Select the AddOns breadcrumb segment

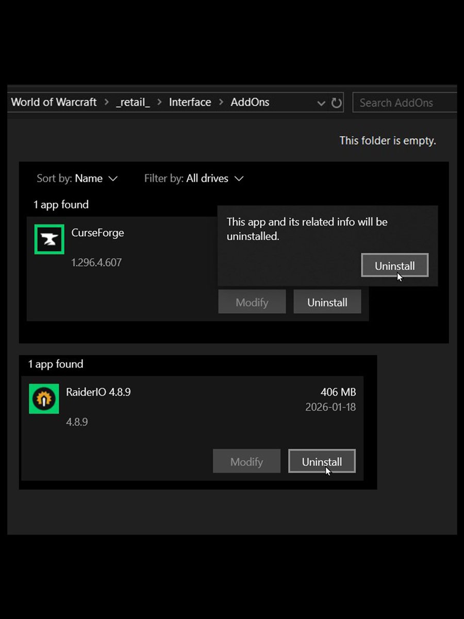(x=250, y=102)
